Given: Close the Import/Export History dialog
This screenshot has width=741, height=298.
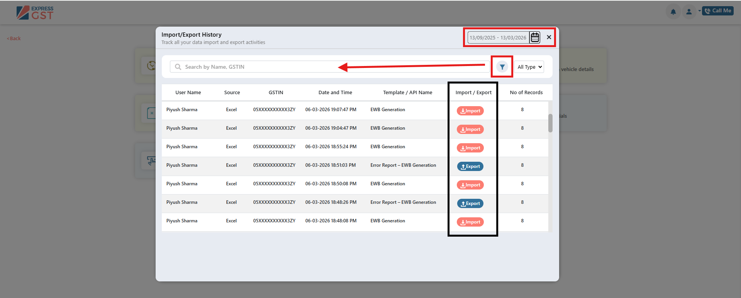Looking at the screenshot, I should (549, 37).
